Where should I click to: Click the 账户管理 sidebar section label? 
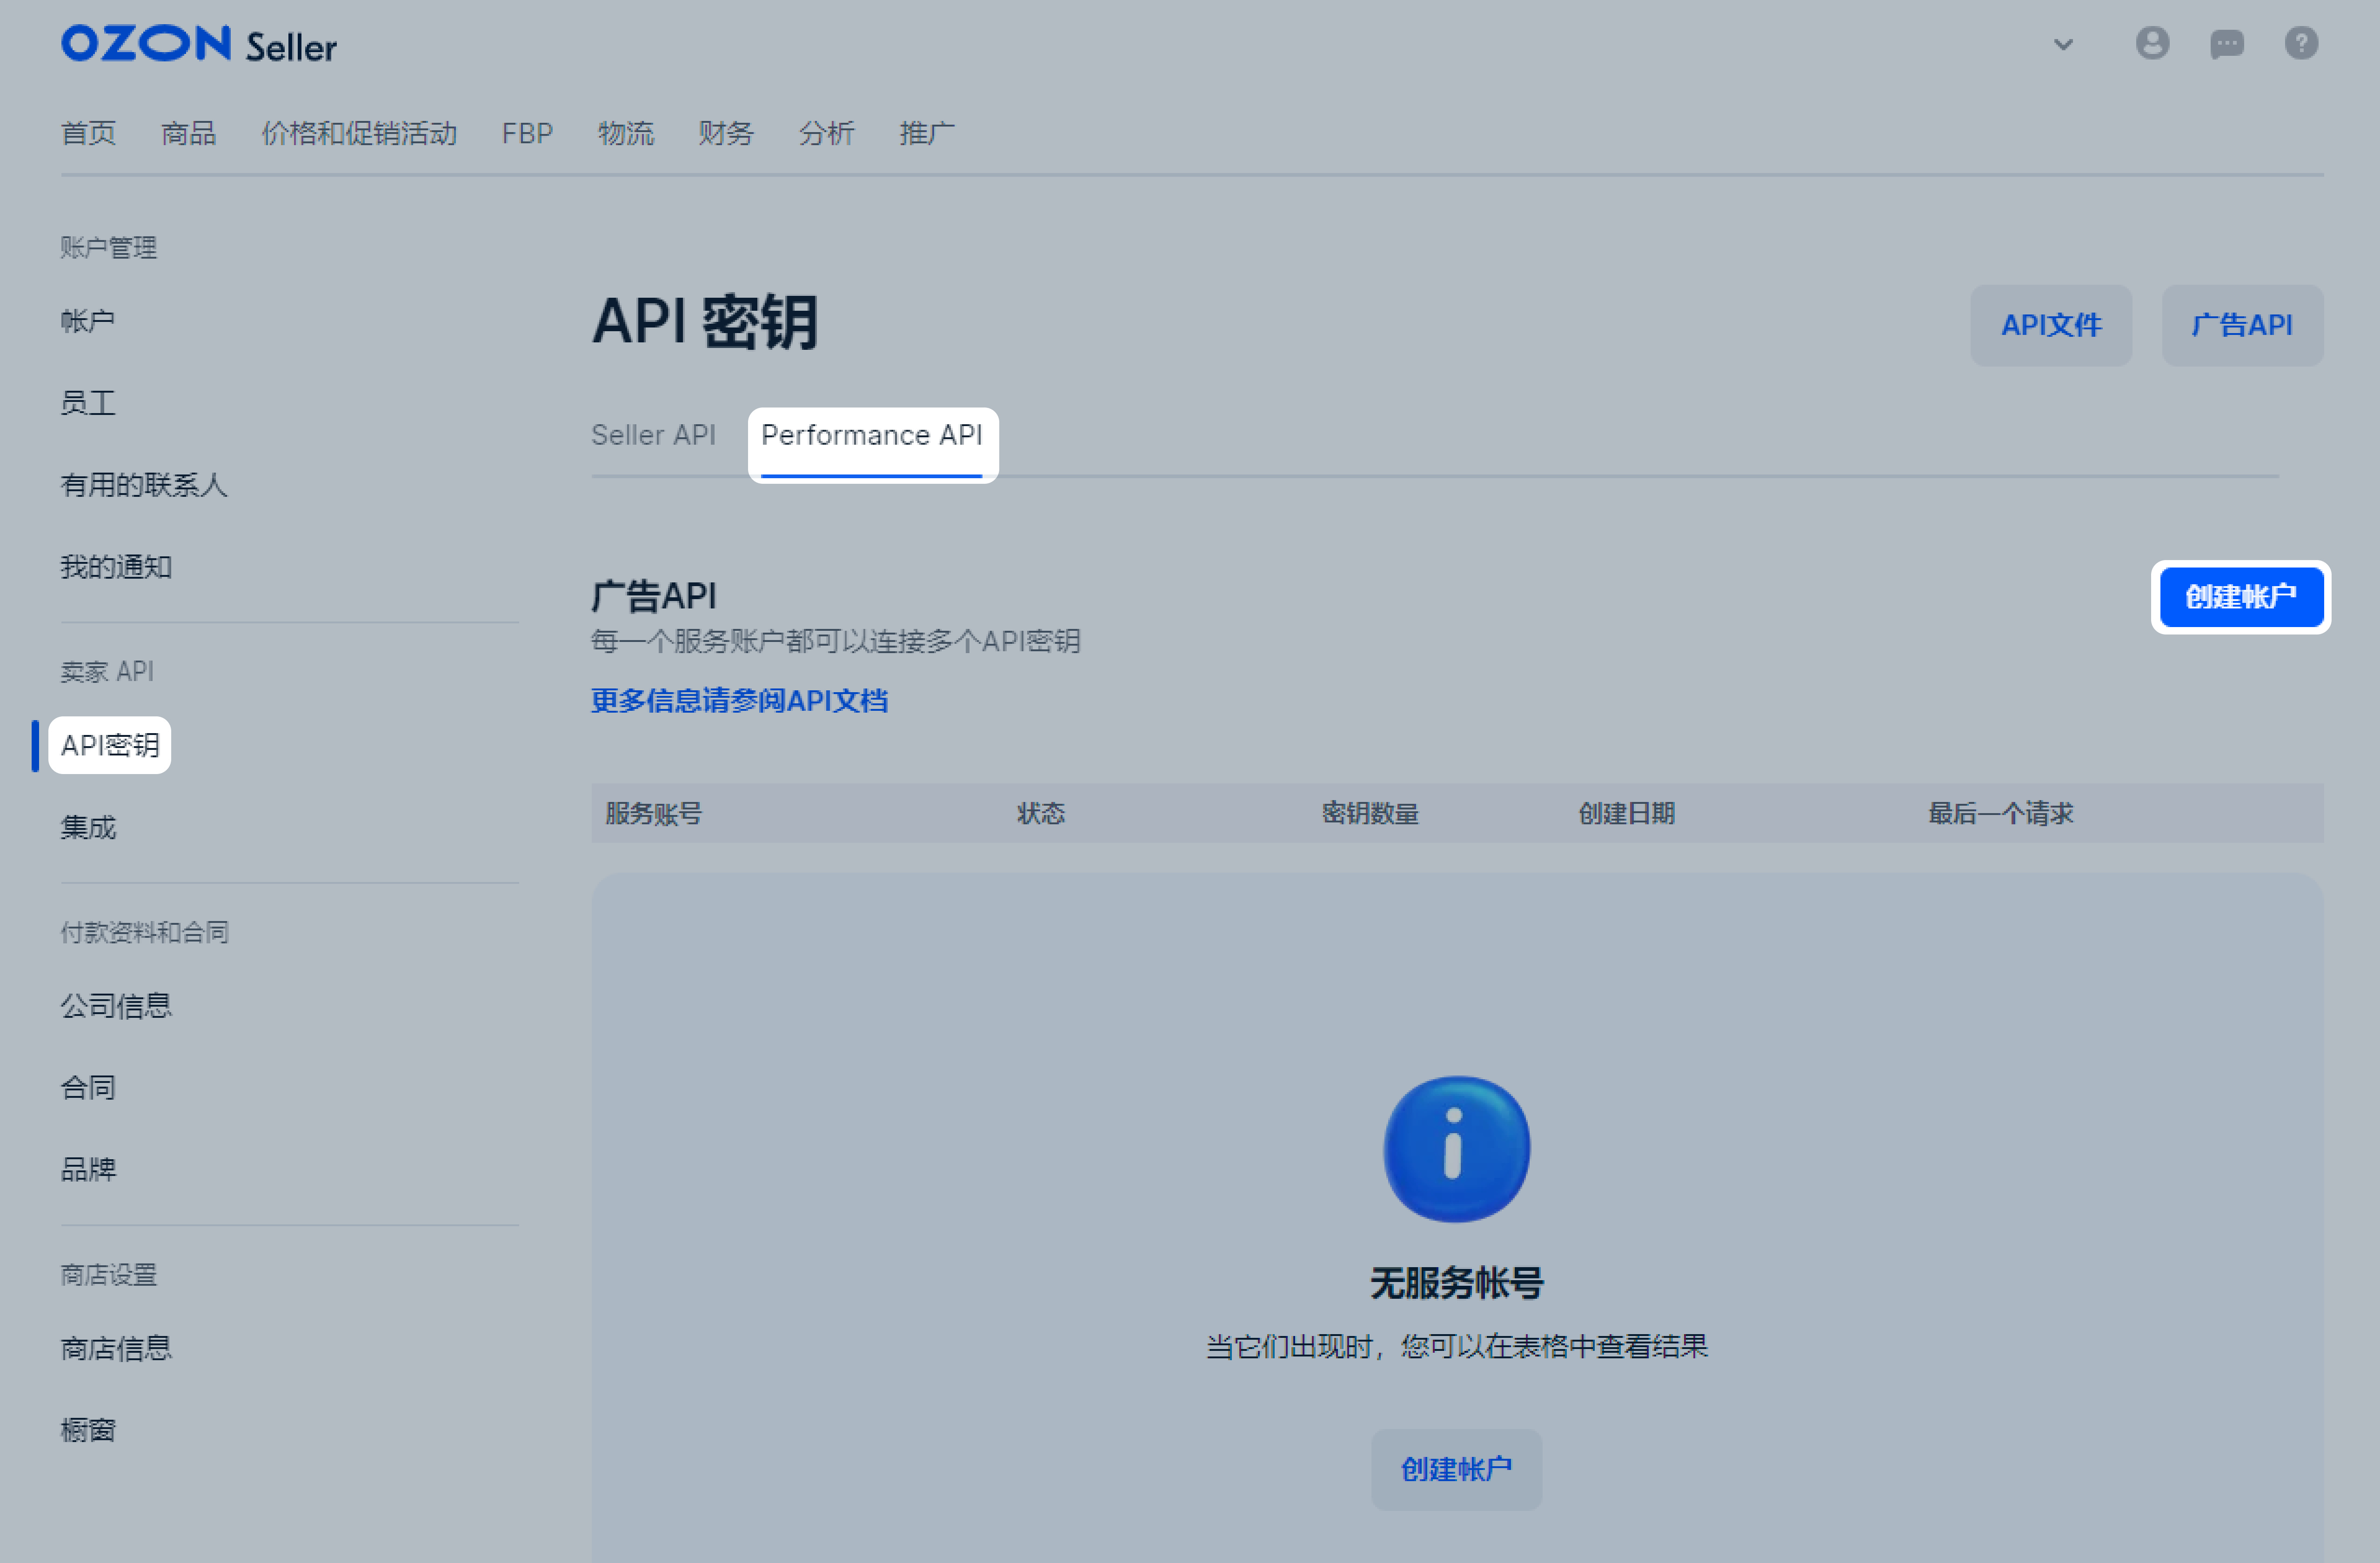pyautogui.click(x=109, y=247)
